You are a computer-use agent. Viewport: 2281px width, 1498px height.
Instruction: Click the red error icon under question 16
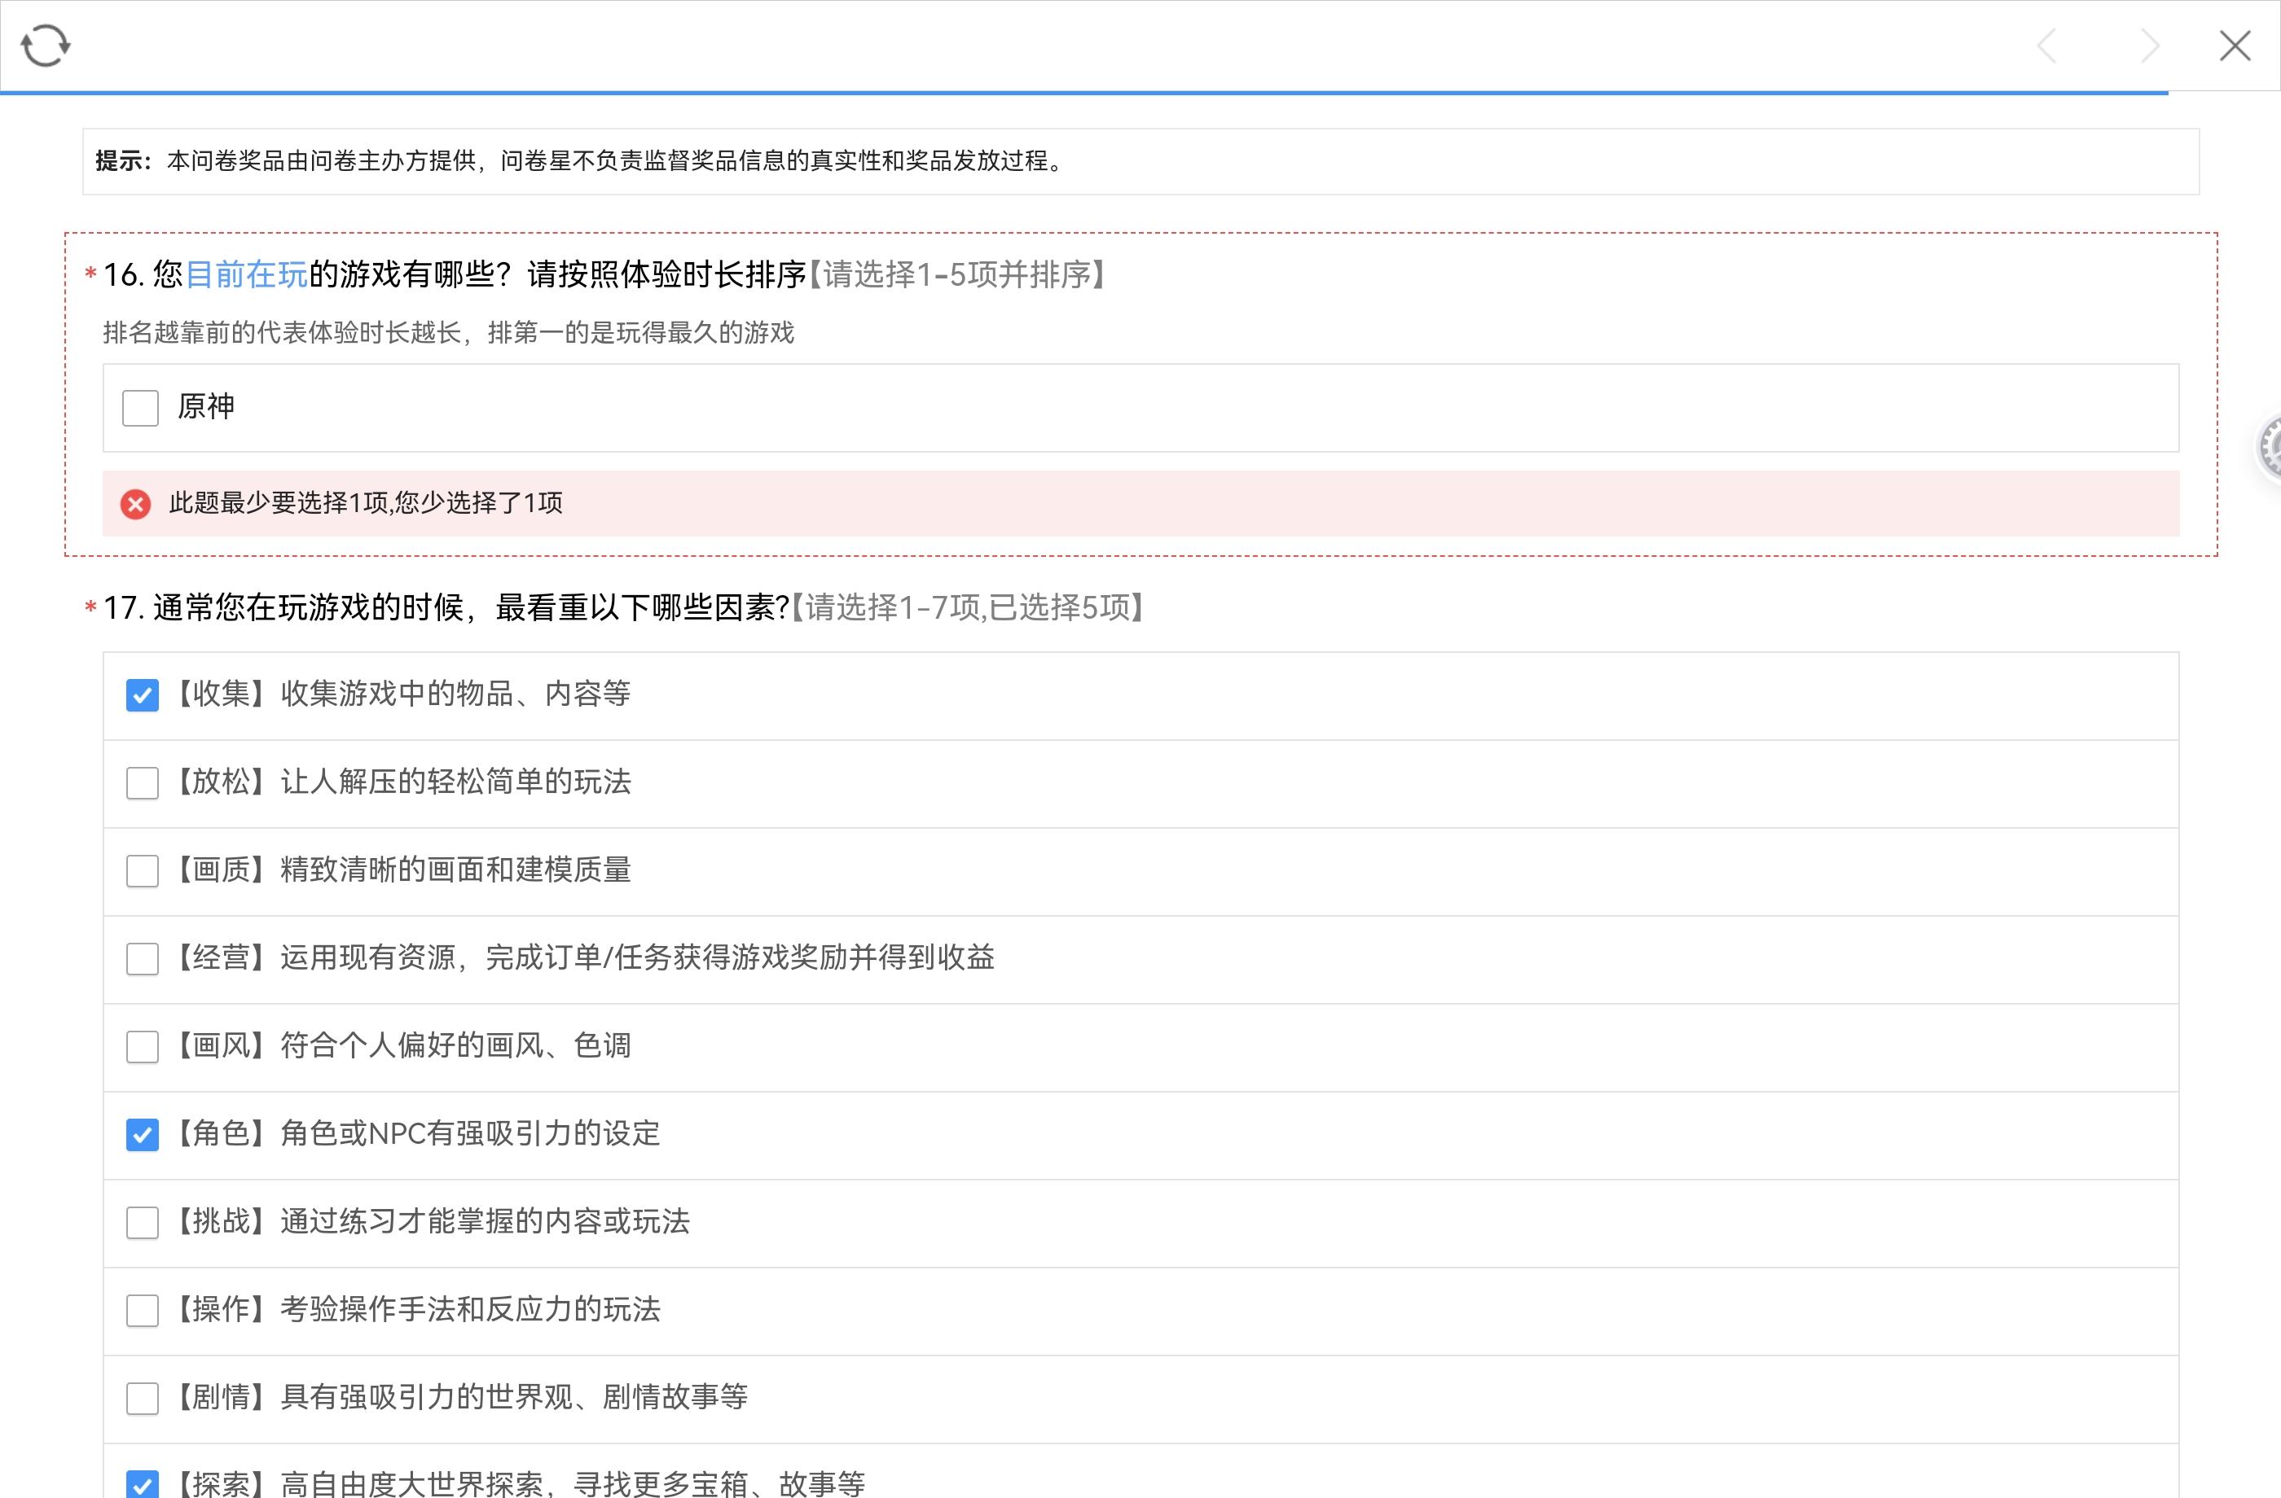click(135, 504)
